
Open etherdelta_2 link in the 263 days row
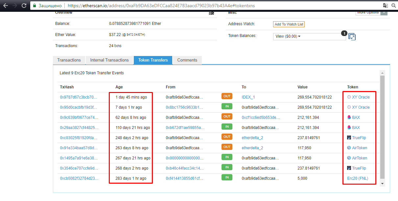pos(252,148)
